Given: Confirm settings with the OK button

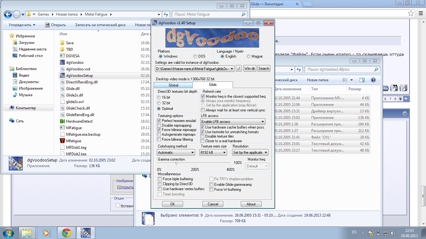Looking at the screenshot, I should 172,204.
